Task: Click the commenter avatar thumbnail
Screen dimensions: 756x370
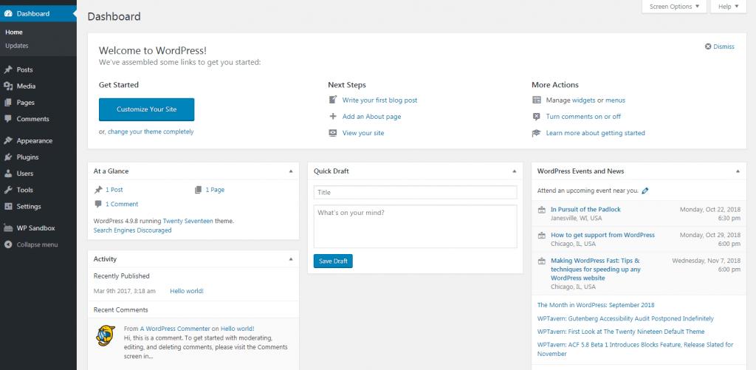Action: (x=106, y=336)
